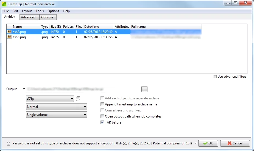The height and width of the screenshot is (151, 254).
Task: Click date 02/05/2012 18:33:58
Action: (98, 37)
